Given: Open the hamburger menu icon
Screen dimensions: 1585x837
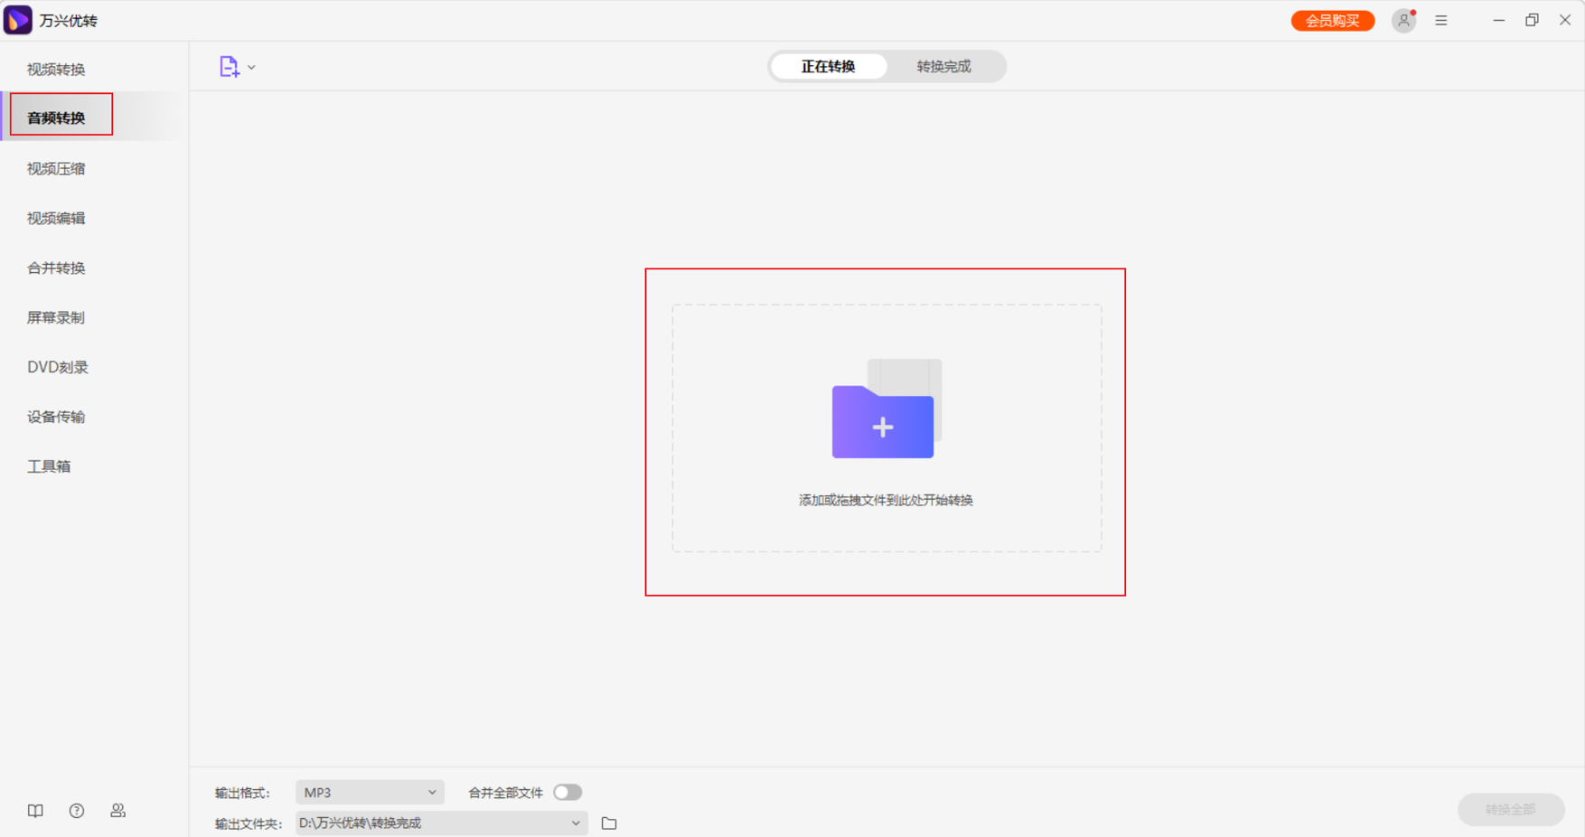Looking at the screenshot, I should click(1441, 21).
